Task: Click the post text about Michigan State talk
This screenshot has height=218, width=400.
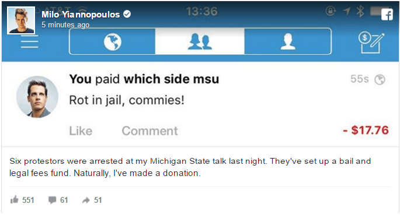Action: [x=190, y=167]
